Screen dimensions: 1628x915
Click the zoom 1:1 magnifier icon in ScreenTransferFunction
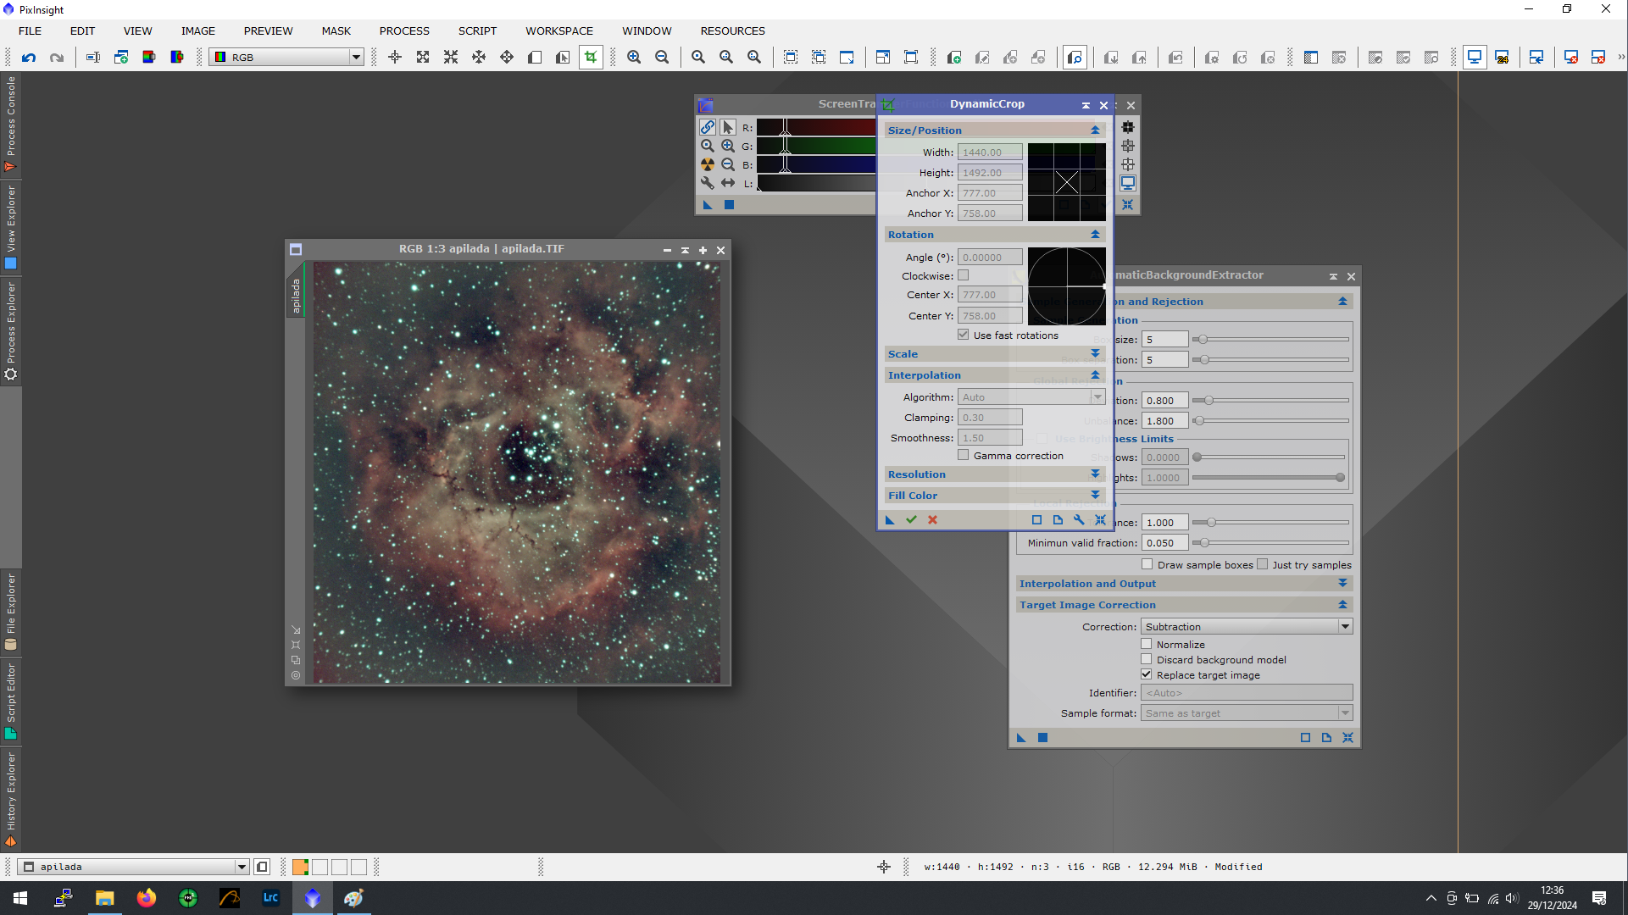tap(708, 146)
